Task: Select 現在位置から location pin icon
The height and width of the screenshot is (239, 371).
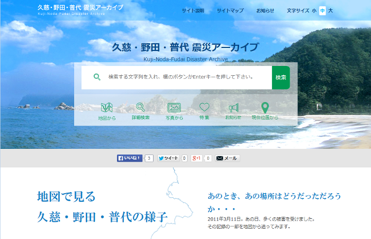Action: [x=265, y=108]
